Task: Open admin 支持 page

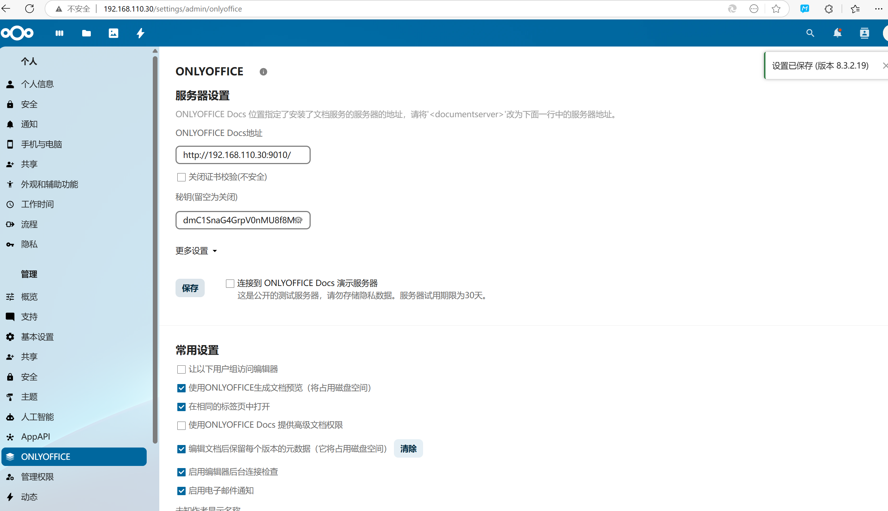Action: click(74, 317)
